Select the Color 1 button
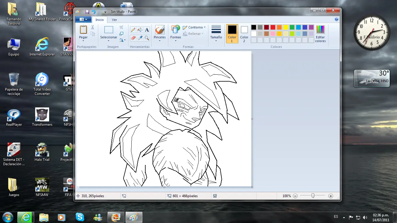 pos(232,34)
